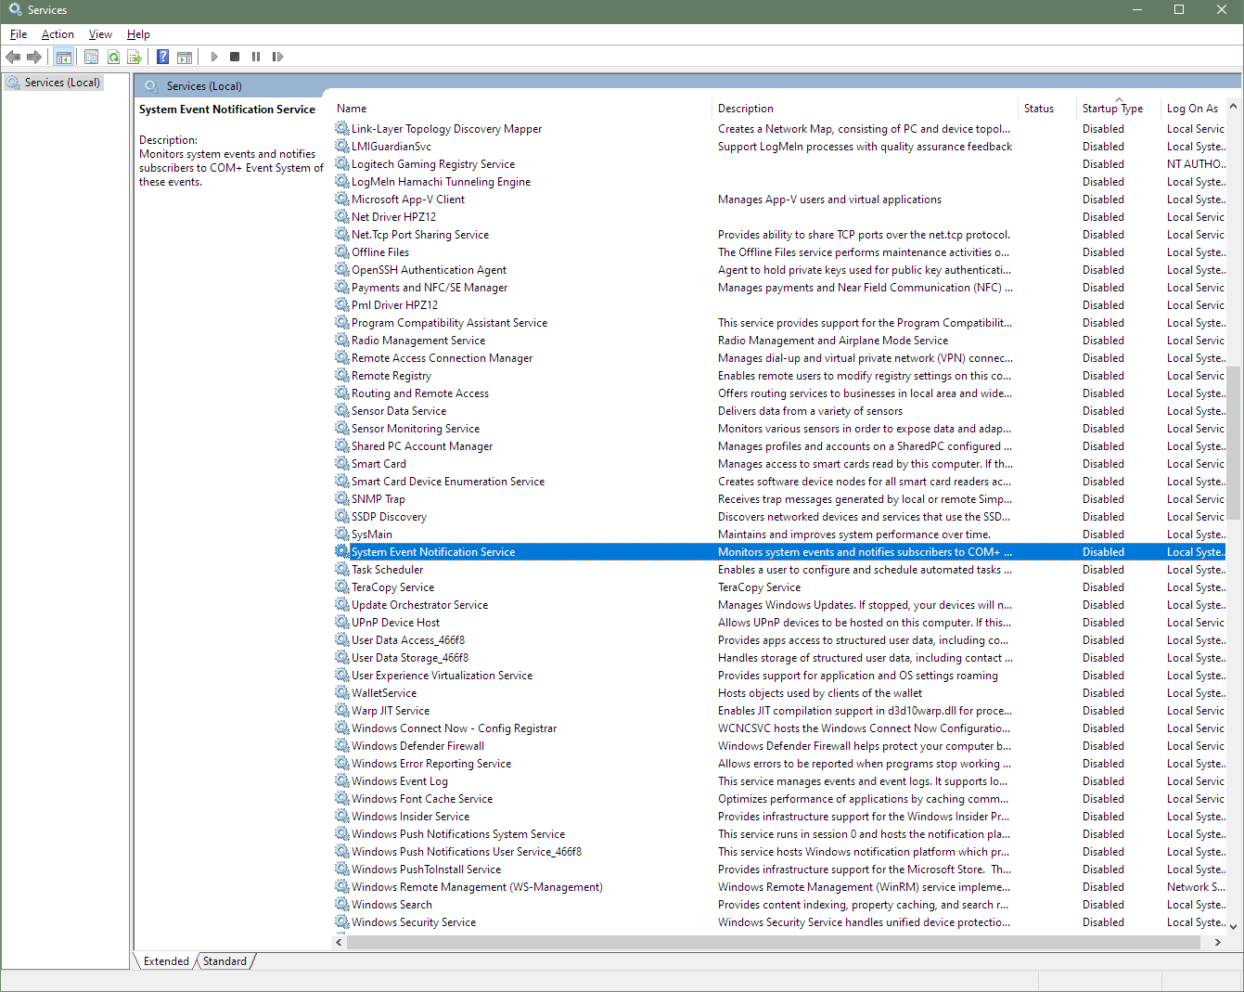Click the Start Service play icon

tap(214, 57)
